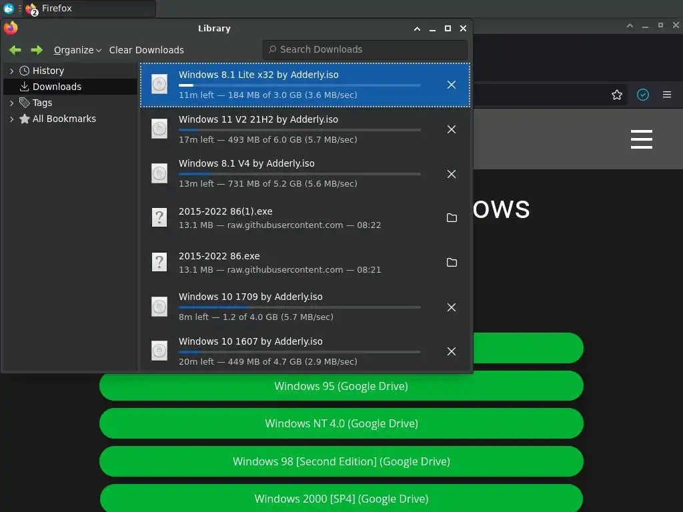The width and height of the screenshot is (683, 512).
Task: Click the Windows 11 V2 21H2 progress bar
Action: 299,130
